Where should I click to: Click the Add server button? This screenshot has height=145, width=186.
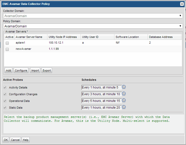tap(9, 70)
